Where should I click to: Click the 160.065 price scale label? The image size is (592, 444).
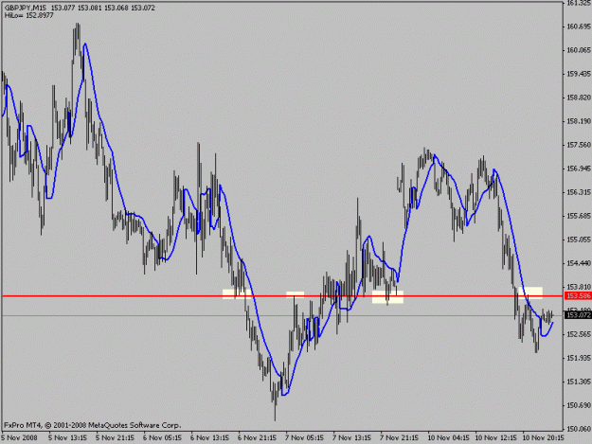click(x=579, y=50)
